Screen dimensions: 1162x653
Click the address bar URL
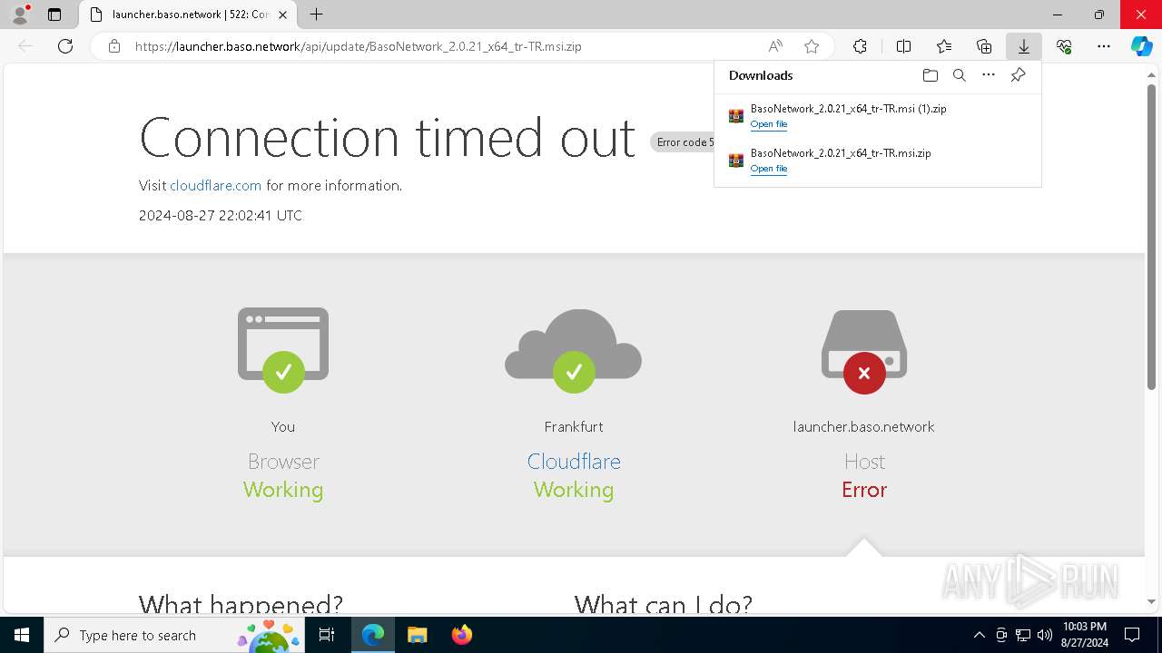pyautogui.click(x=359, y=46)
